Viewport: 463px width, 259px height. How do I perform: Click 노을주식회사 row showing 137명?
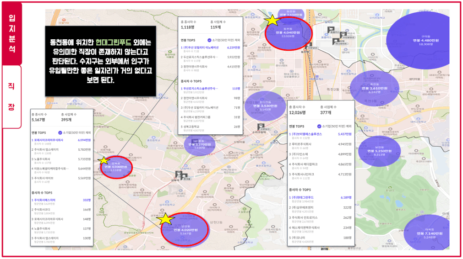(61, 230)
